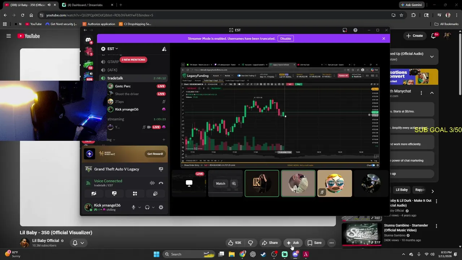Image resolution: width=462 pixels, height=260 pixels.
Task: Open Discord help question mark icon
Action: click(x=355, y=30)
